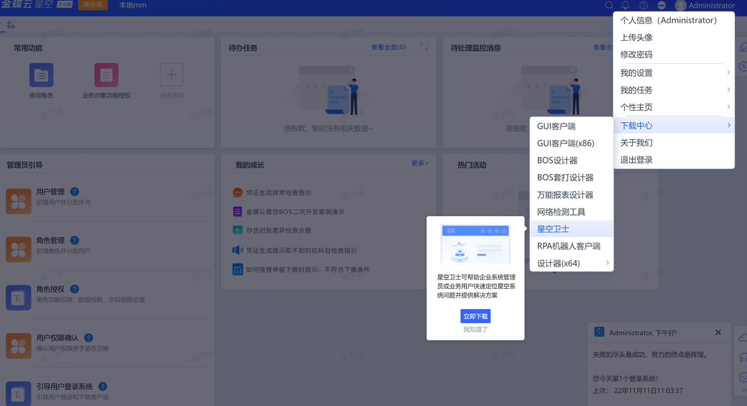Viewport: 747px width, 406px height.
Task: Click the 用户权限确认 orange icon
Action: pos(19,346)
